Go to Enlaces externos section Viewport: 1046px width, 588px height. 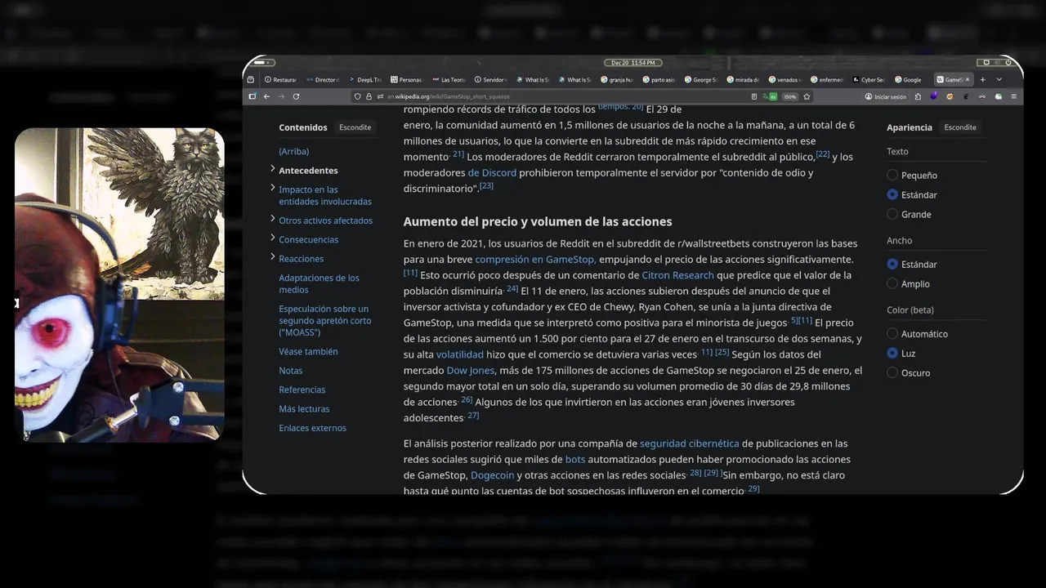[312, 428]
